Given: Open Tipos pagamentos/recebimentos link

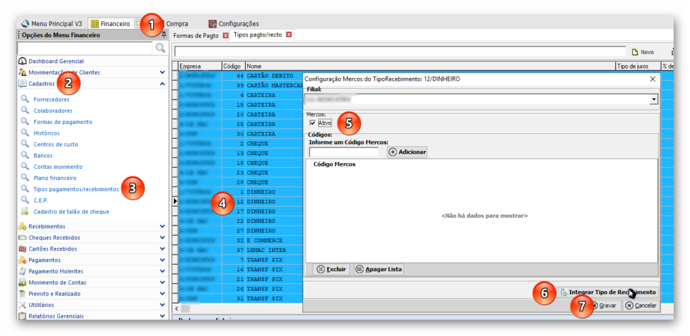Looking at the screenshot, I should (76, 189).
